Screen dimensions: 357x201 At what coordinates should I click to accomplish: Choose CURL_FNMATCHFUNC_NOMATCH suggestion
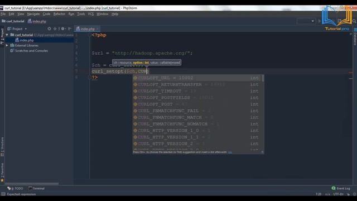(x=197, y=124)
